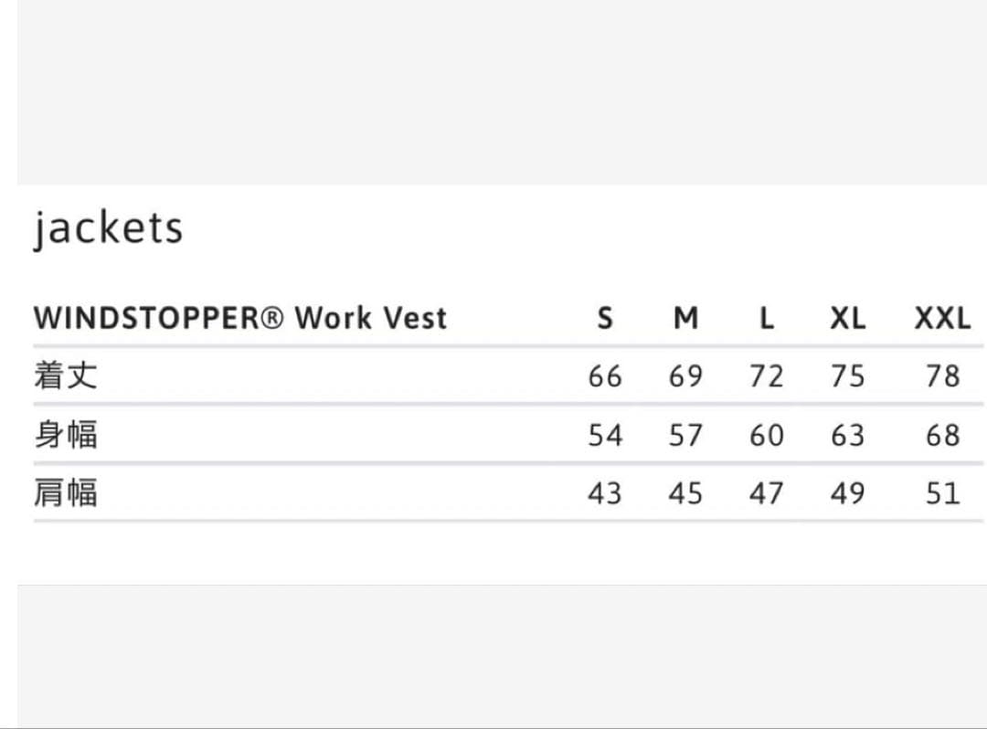
Task: Click the "jackets" heading
Action: (x=108, y=228)
